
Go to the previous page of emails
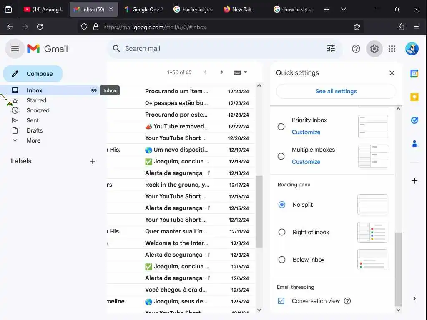205,72
